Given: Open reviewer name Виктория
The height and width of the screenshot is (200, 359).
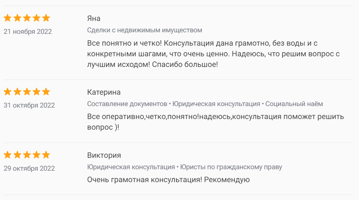Looking at the screenshot, I should tap(104, 156).
